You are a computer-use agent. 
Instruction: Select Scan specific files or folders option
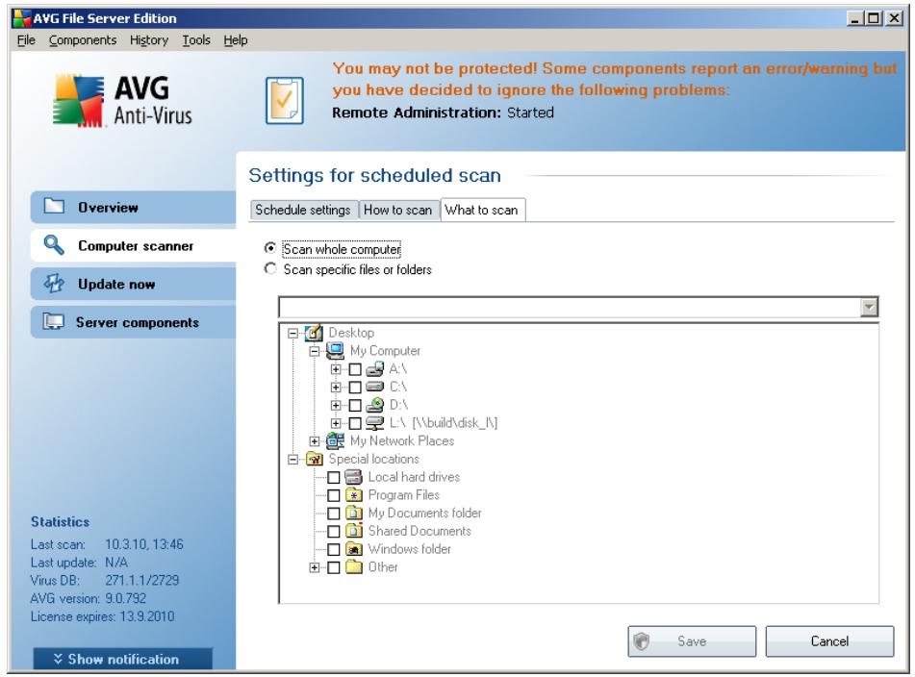(270, 269)
